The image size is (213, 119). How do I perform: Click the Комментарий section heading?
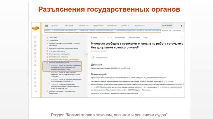[x=99, y=74]
